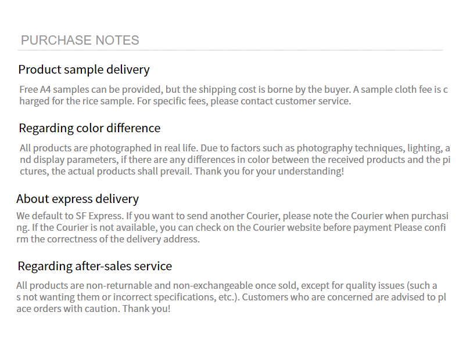The width and height of the screenshot is (459, 341).
Task: Click 'Thank you for your understanding!' text
Action: pos(269,171)
